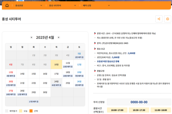Click the 초등생 미만 탑승요금 면제 text
Screen dimensions: 172x114
coord(108,61)
